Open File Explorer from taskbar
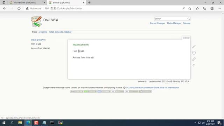 20,123
